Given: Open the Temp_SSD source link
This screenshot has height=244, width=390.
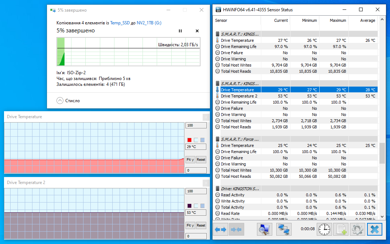Looking at the screenshot, I should pyautogui.click(x=120, y=23).
